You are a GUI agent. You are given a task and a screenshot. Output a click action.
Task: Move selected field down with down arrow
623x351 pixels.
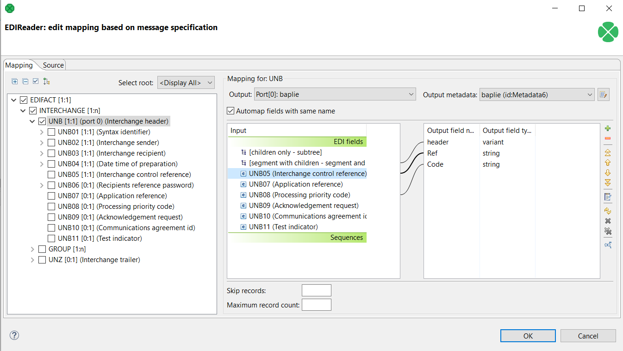tap(608, 173)
